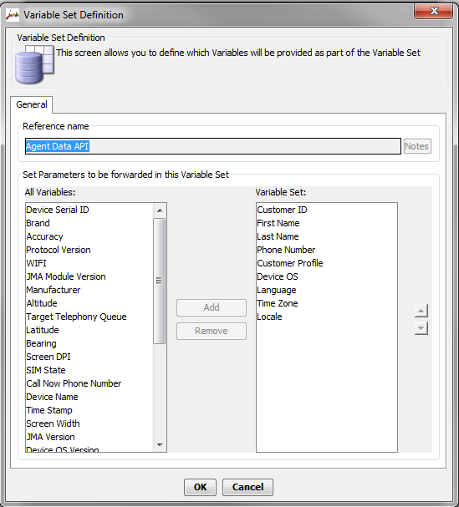Click the All Variables scroll down arrow
459x507 pixels.
click(160, 445)
